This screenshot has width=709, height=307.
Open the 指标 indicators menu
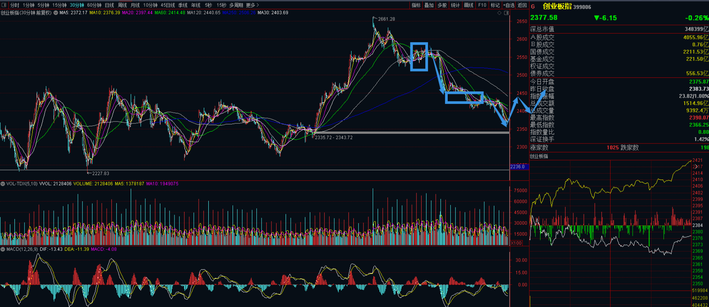pos(416,5)
